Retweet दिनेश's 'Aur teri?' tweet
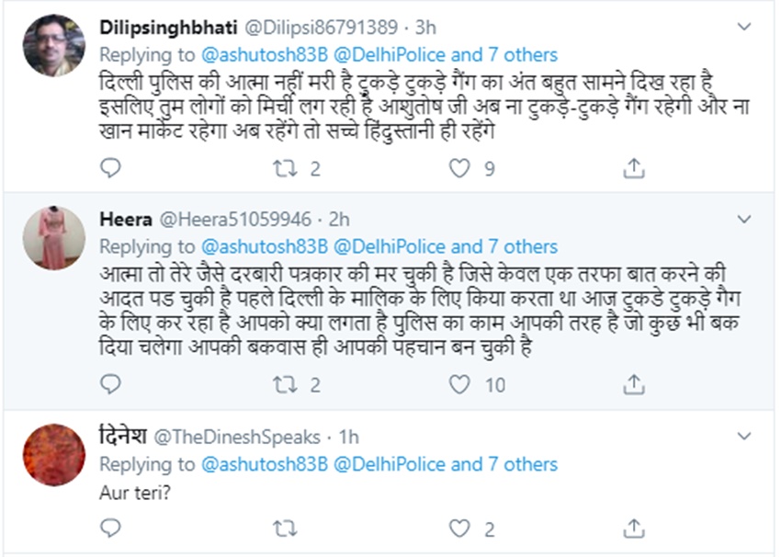Viewport: 781px width, 557px height. pos(287,529)
